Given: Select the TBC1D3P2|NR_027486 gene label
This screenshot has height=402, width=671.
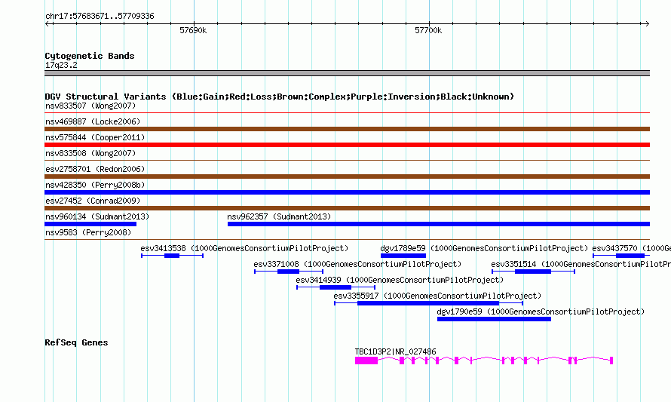Looking at the screenshot, I should (x=395, y=351).
